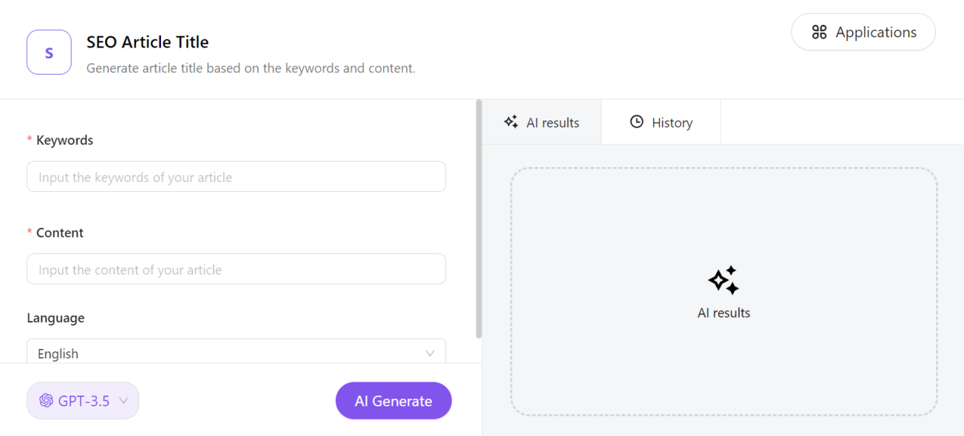The width and height of the screenshot is (964, 436).
Task: Focus the Content input field
Action: click(236, 270)
